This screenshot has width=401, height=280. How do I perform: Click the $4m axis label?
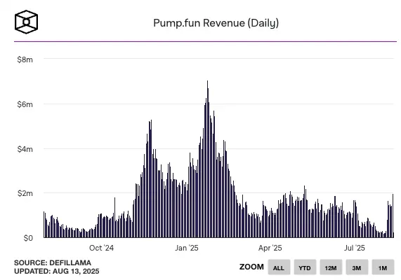pos(25,149)
